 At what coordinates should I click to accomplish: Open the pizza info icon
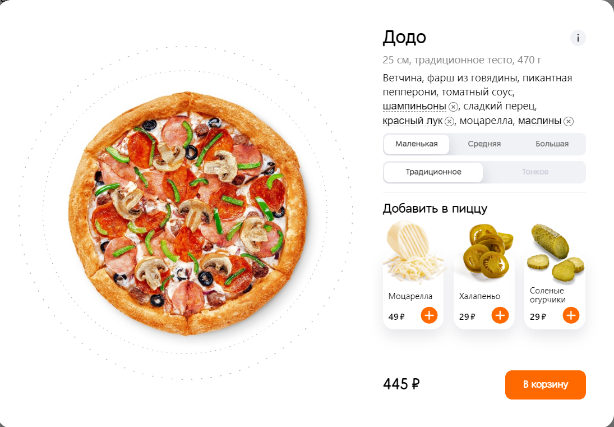(578, 38)
